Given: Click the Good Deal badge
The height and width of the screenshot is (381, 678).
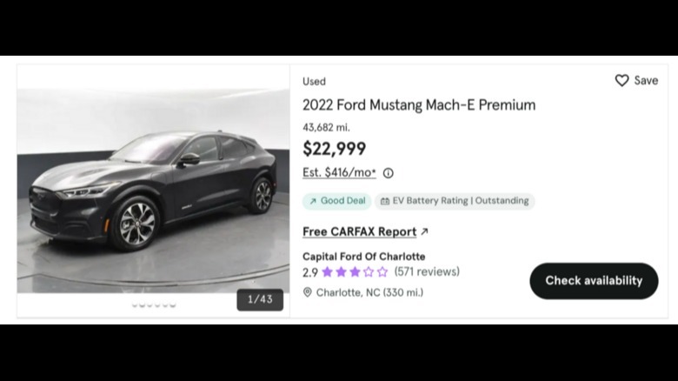Looking at the screenshot, I should [336, 201].
